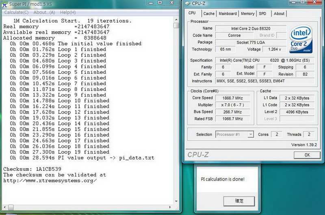Click the 'Allocated memory = 8388648' line
The image size is (325, 215).
pyautogui.click(x=55, y=38)
